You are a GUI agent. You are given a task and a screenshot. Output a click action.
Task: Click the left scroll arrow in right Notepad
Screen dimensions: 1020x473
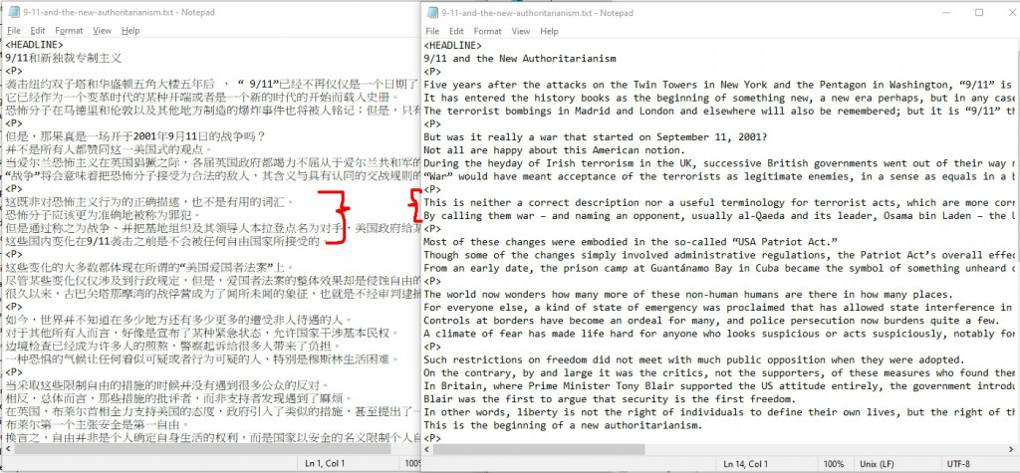click(x=427, y=449)
